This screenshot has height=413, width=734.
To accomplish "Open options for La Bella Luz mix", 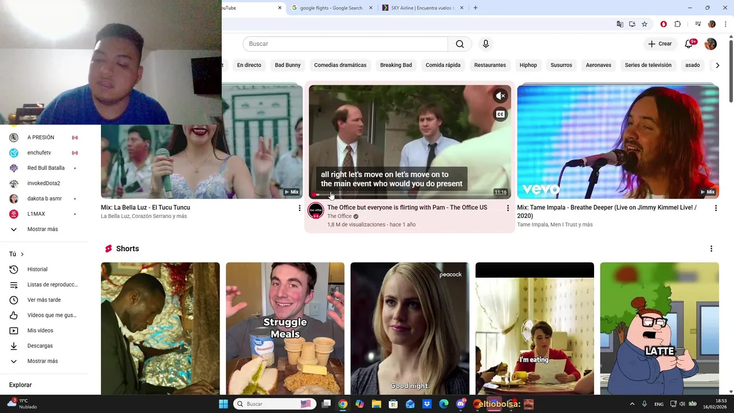I will click(299, 208).
